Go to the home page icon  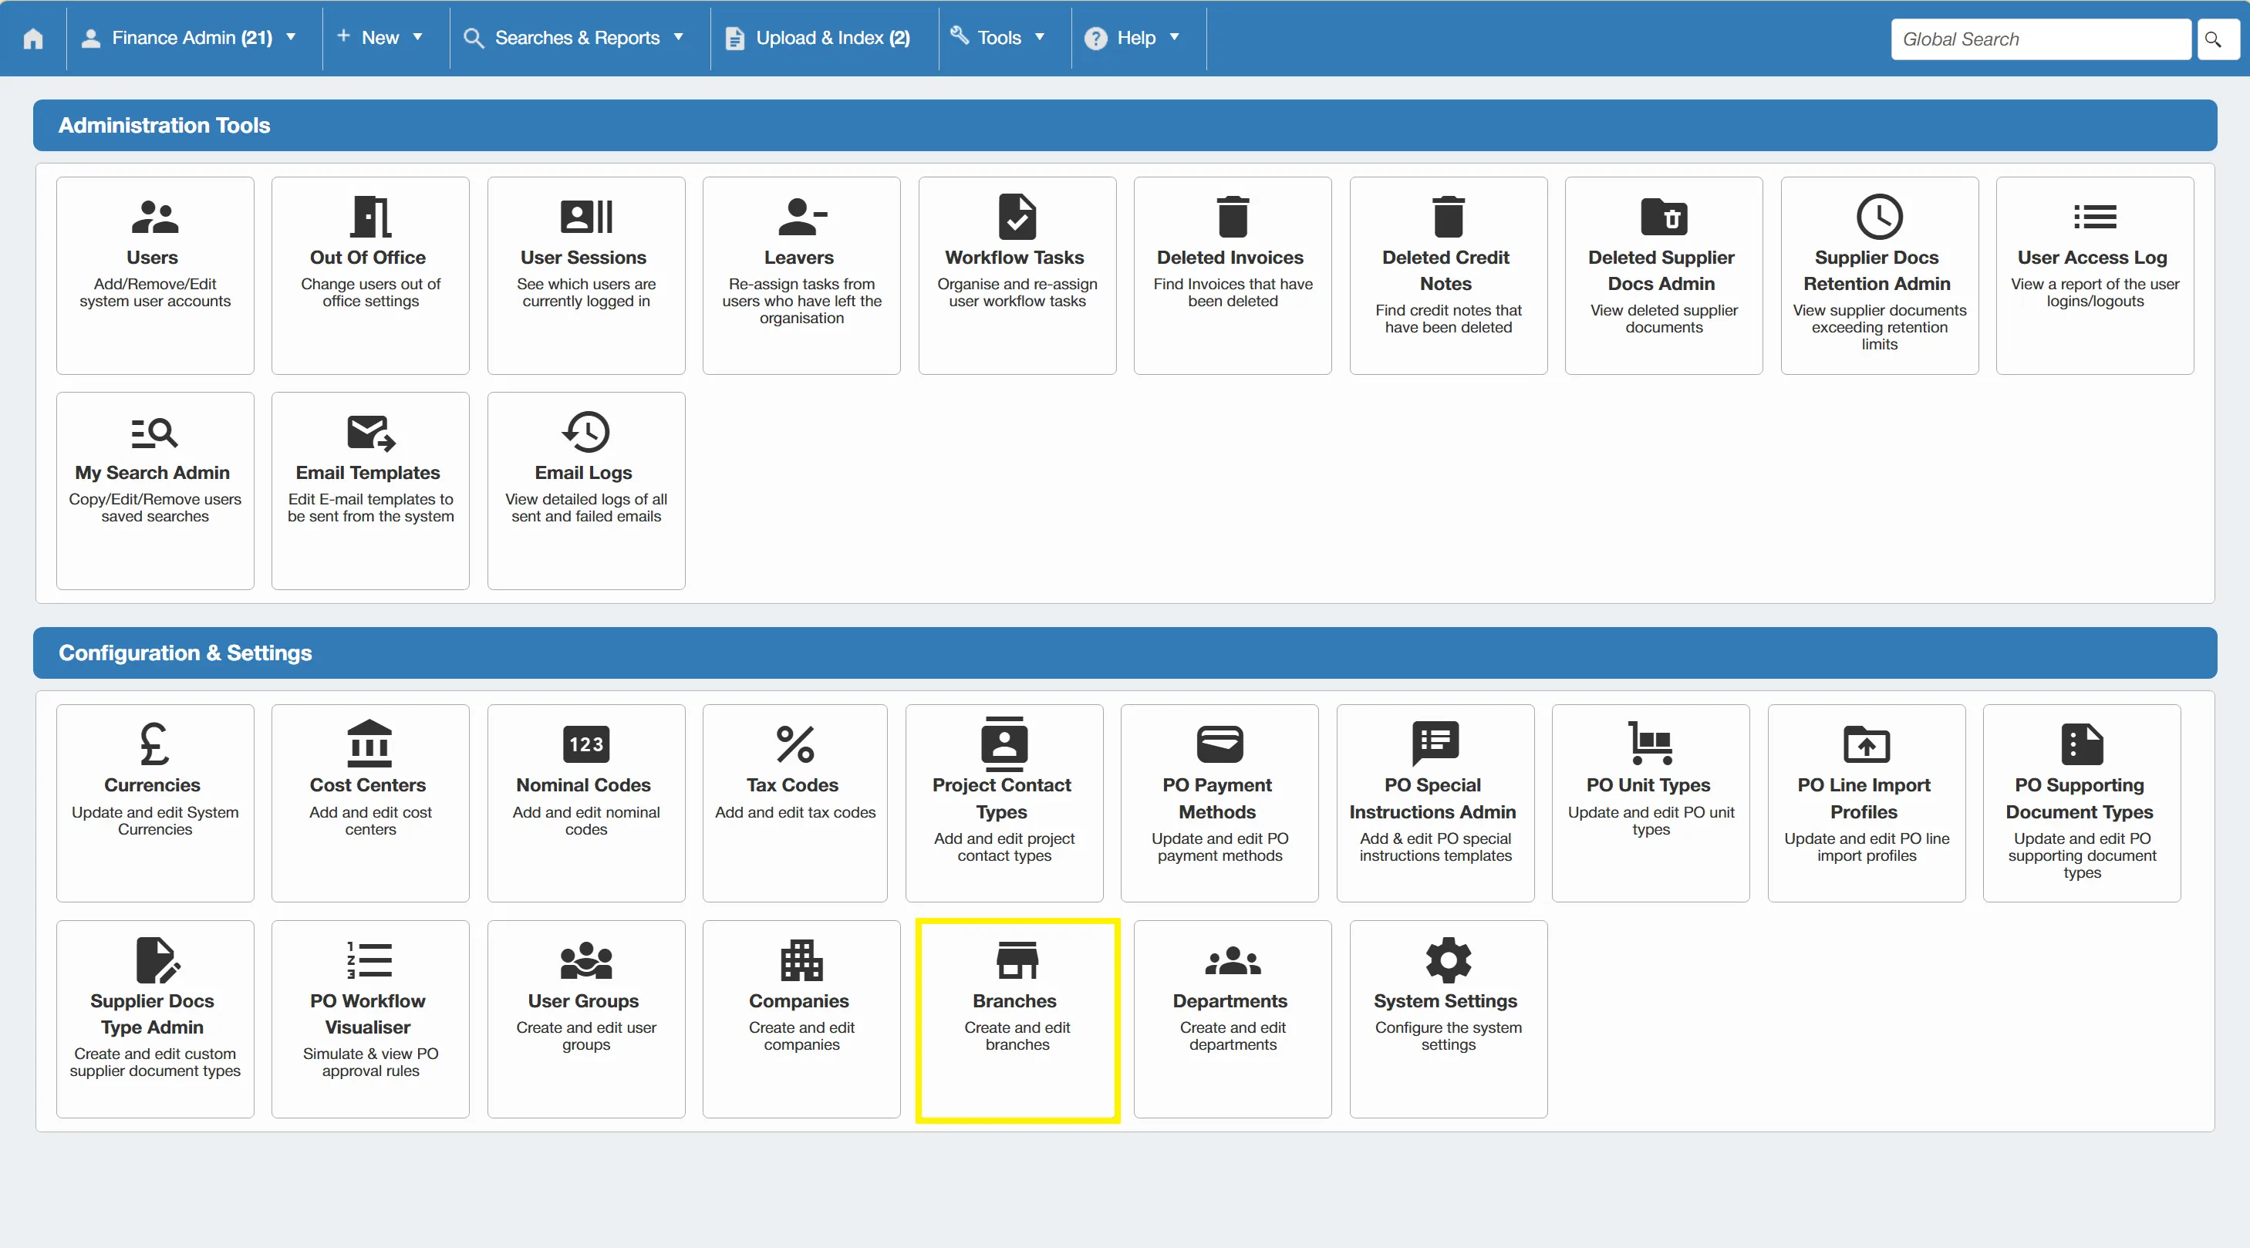coord(33,39)
